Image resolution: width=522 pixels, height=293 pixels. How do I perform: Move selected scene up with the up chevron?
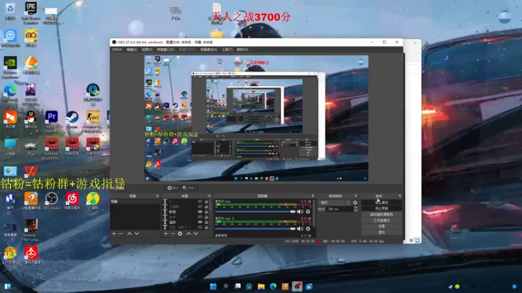(129, 234)
